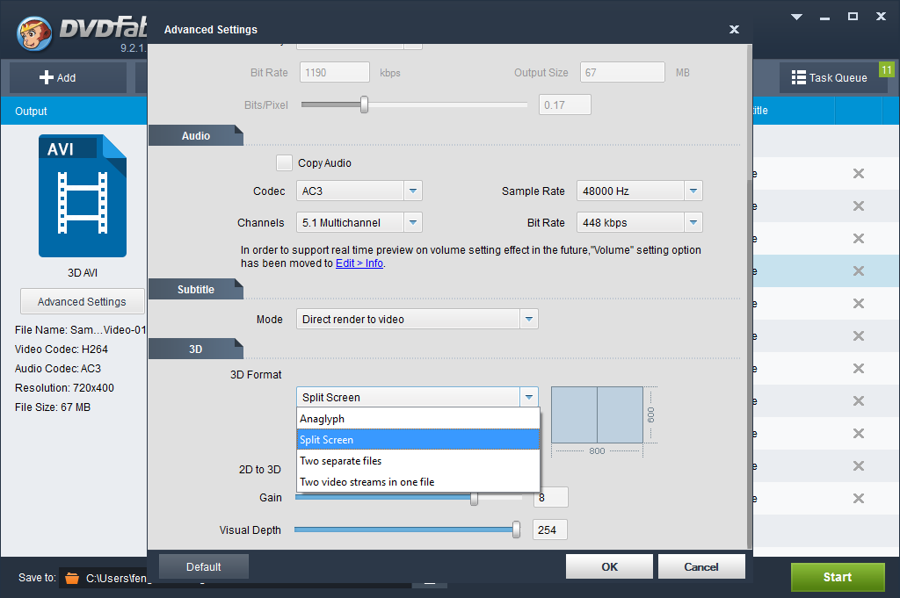
Task: Select Anaglyph from the 3D Format list
Action: click(418, 419)
